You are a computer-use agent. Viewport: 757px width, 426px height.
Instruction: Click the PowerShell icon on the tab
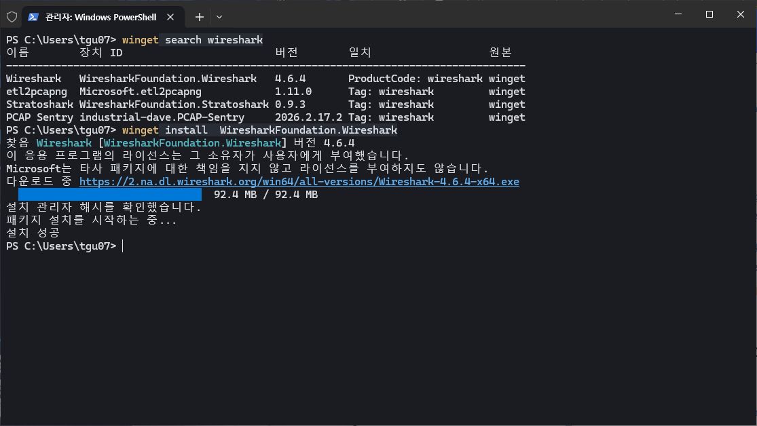33,16
